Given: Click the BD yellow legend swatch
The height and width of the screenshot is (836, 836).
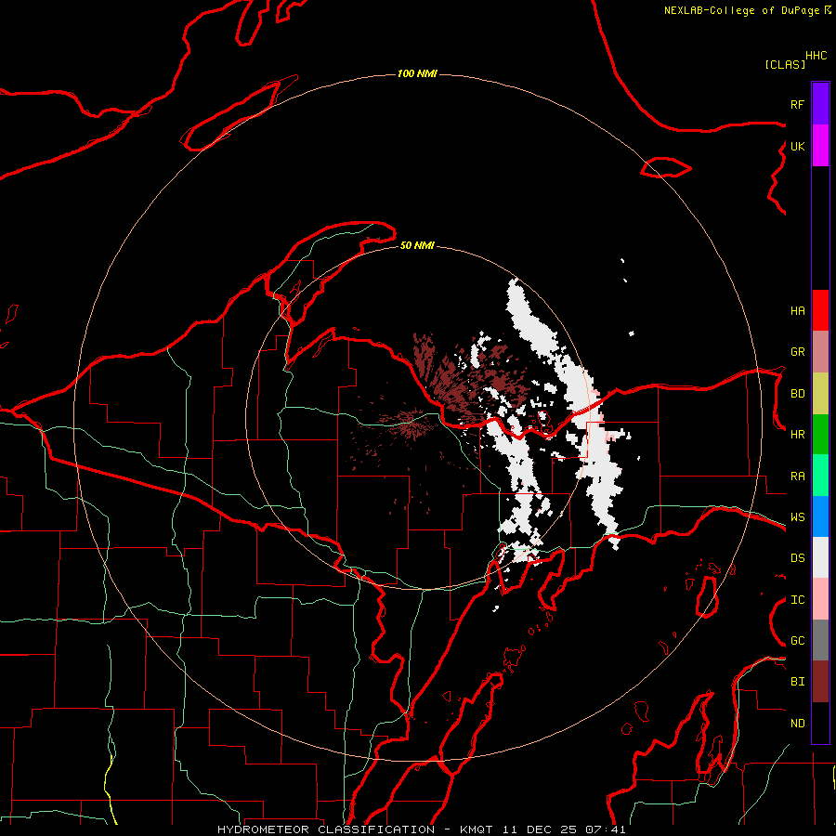Looking at the screenshot, I should (820, 394).
